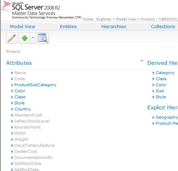Viewport: 178px width, 171px height.
Task: Select the Name attribute text
Action: click(20, 73)
